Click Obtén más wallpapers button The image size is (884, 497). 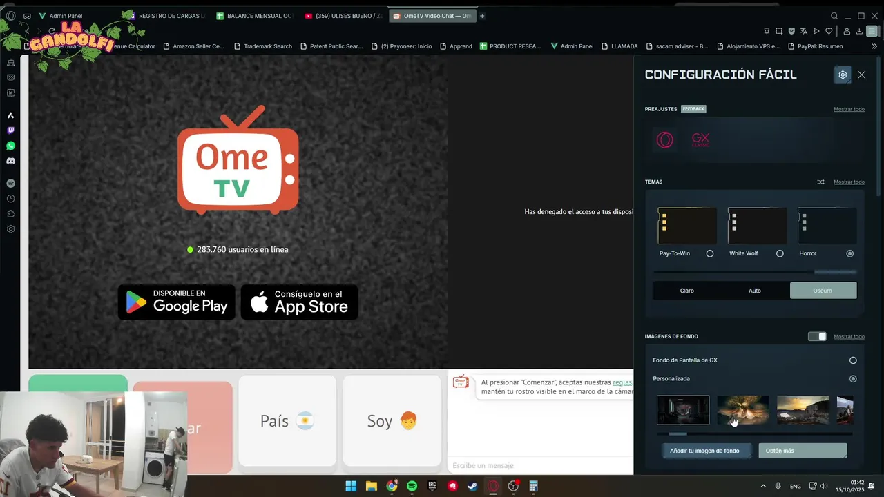click(803, 451)
